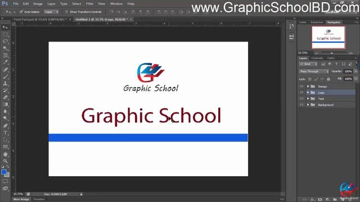Image resolution: width=360 pixels, height=202 pixels.
Task: Toggle lock position icon
Action: point(322,79)
